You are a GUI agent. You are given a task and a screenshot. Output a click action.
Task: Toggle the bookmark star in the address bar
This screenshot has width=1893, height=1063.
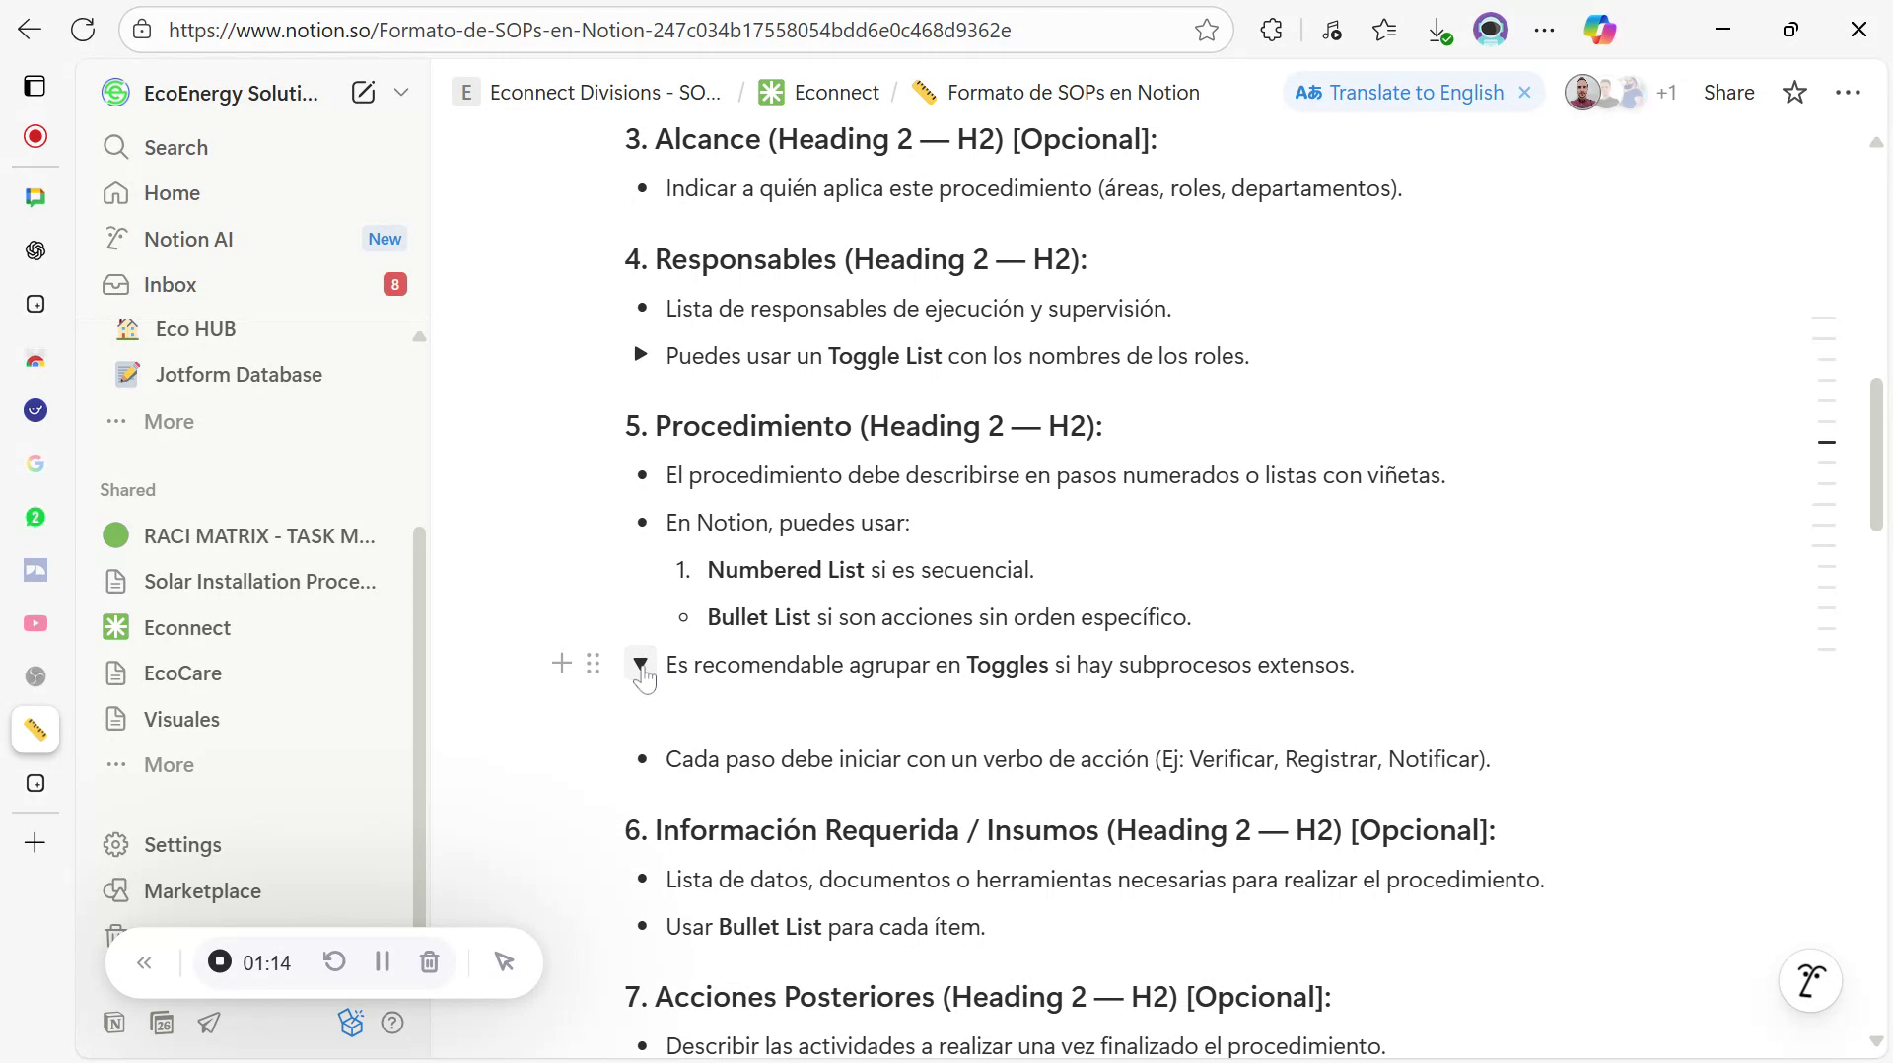tap(1207, 30)
